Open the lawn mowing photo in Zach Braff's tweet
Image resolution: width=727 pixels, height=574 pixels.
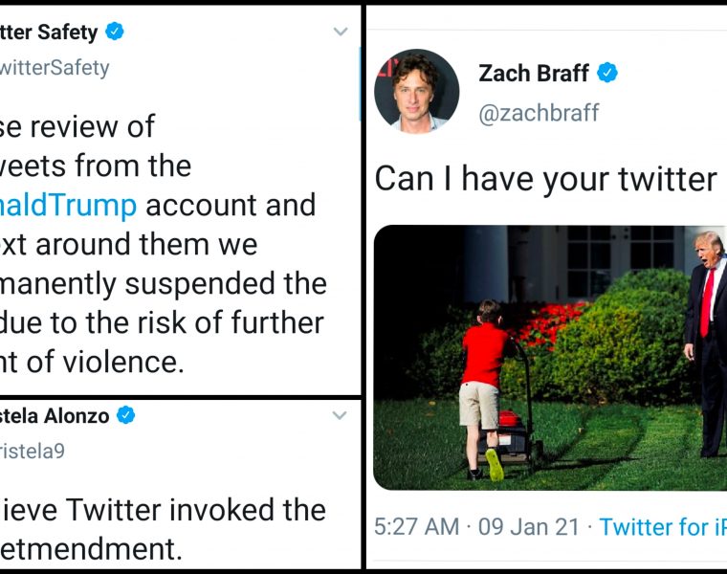(x=549, y=357)
